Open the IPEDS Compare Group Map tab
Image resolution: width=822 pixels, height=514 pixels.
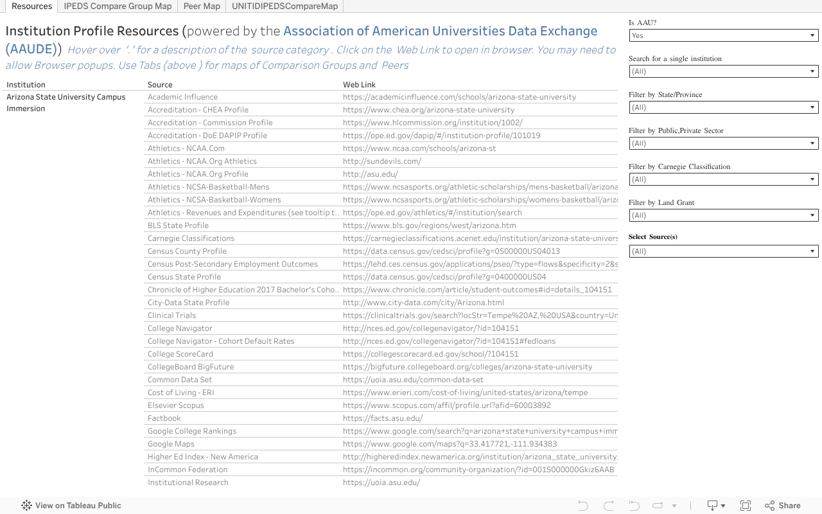coord(118,6)
